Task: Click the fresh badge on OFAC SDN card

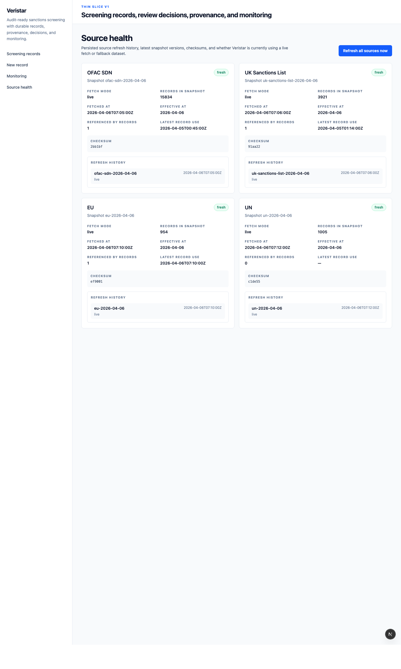Action: [x=221, y=72]
